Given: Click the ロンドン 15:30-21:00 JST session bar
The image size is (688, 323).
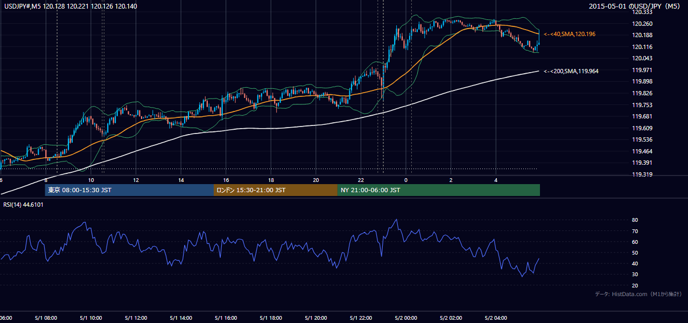Looking at the screenshot, I should pos(276,190).
